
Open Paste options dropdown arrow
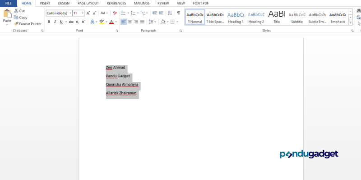click(x=7, y=24)
